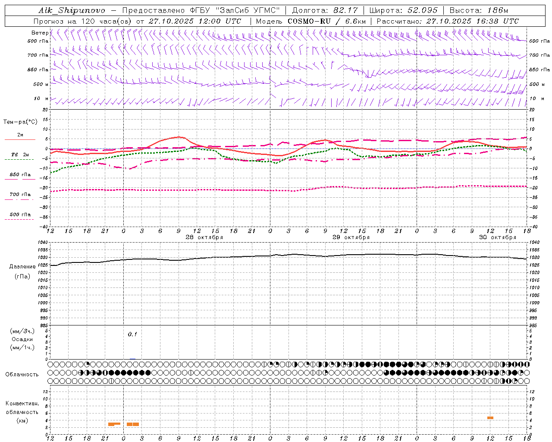Click the Долгота: 82.17 value
Image resolution: width=552 pixels, height=442 pixels.
[x=325, y=10]
